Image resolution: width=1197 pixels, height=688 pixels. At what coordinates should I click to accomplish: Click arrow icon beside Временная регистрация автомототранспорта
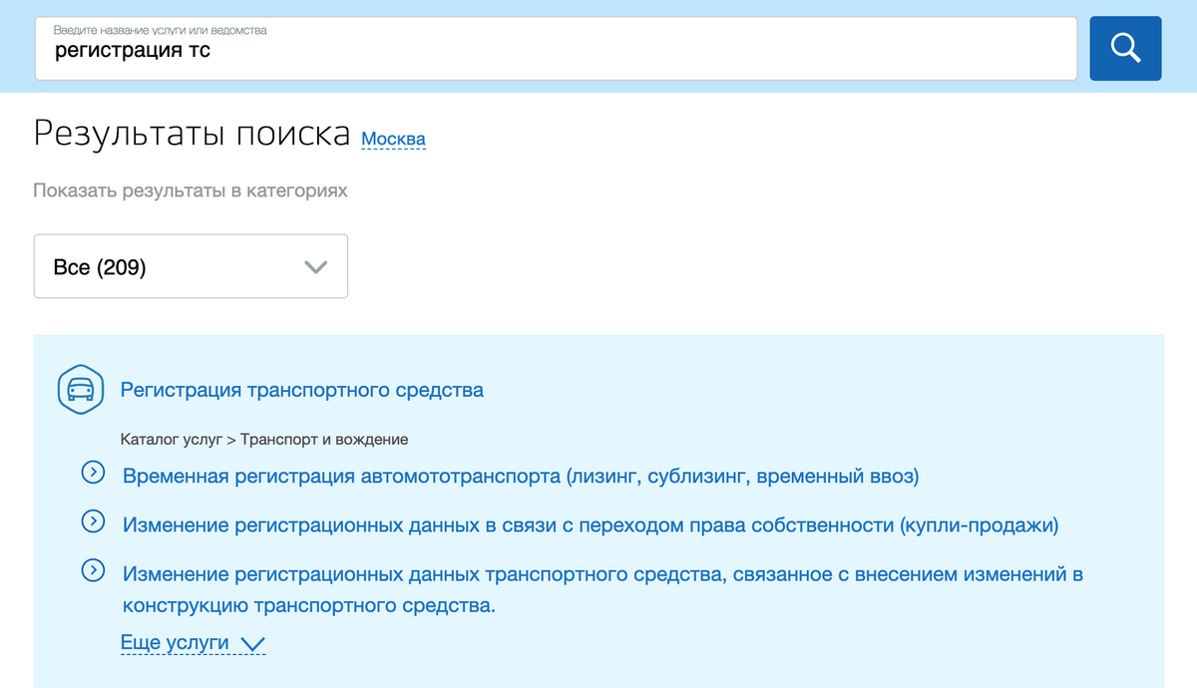click(x=93, y=473)
